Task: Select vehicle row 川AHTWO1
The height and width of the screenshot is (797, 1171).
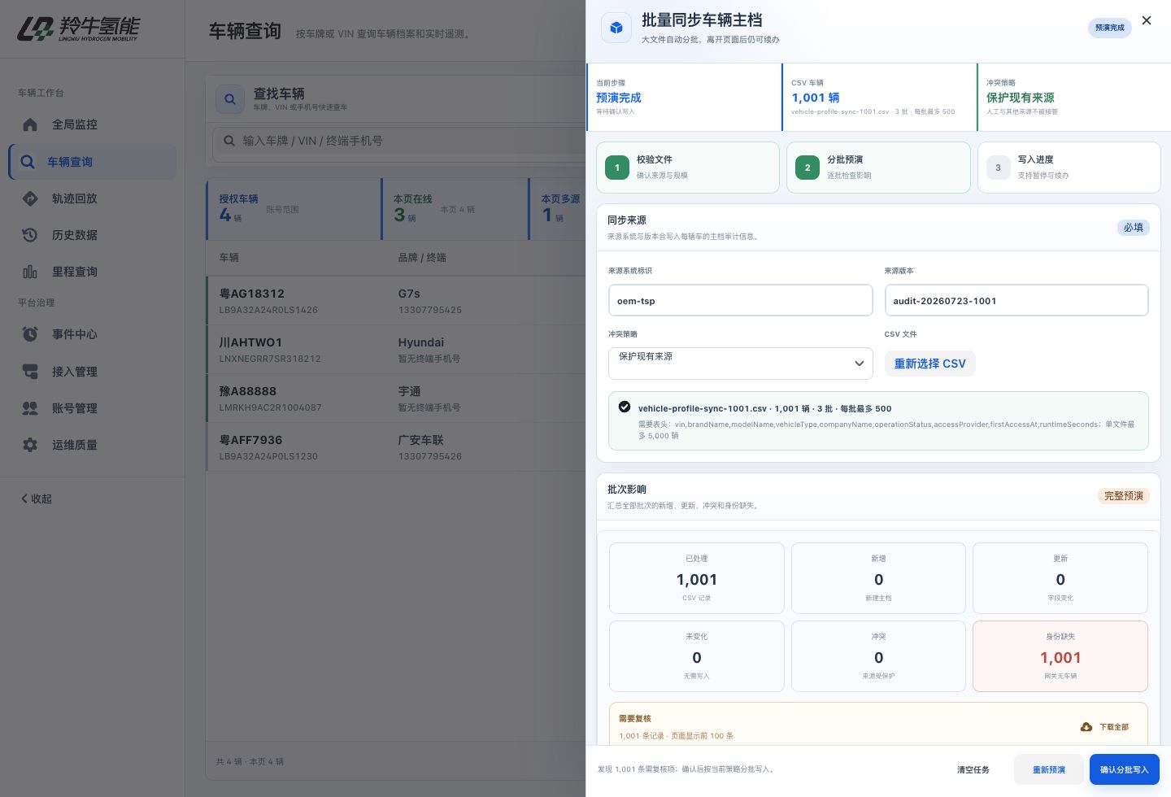Action: [x=396, y=350]
